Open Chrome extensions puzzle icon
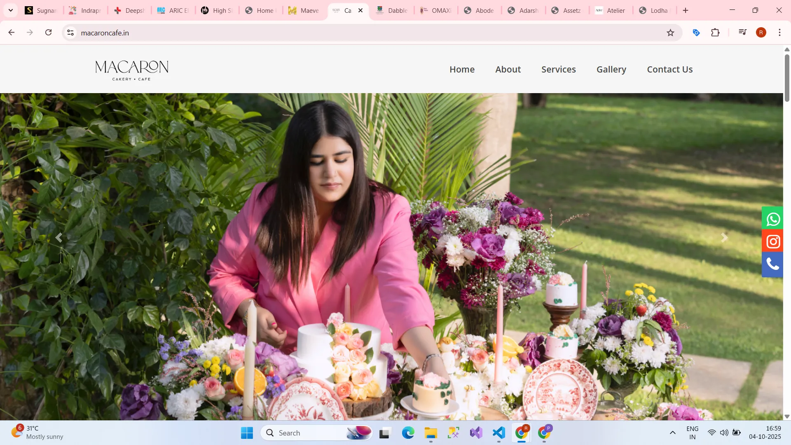Screen dimensions: 791x445 click(715, 33)
